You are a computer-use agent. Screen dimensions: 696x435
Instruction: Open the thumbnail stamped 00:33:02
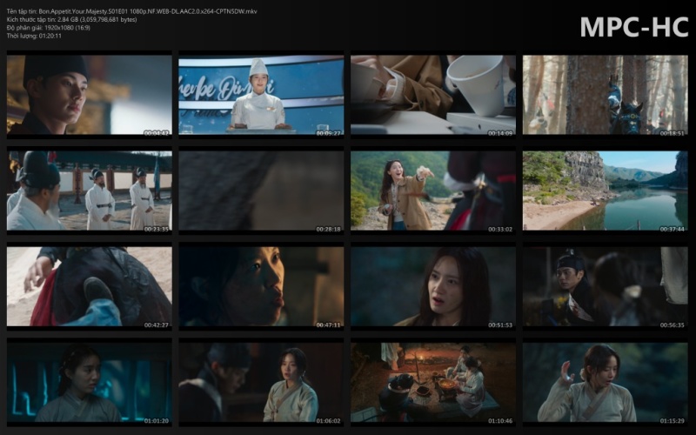click(433, 191)
